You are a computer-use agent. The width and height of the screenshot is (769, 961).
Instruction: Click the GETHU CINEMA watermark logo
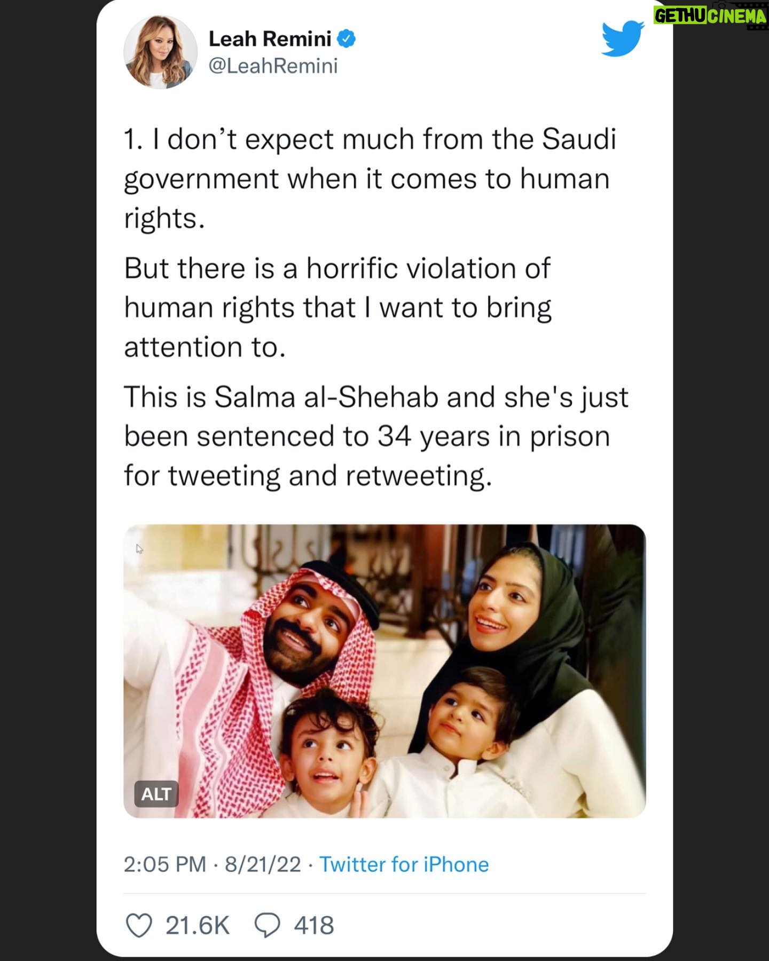click(711, 15)
